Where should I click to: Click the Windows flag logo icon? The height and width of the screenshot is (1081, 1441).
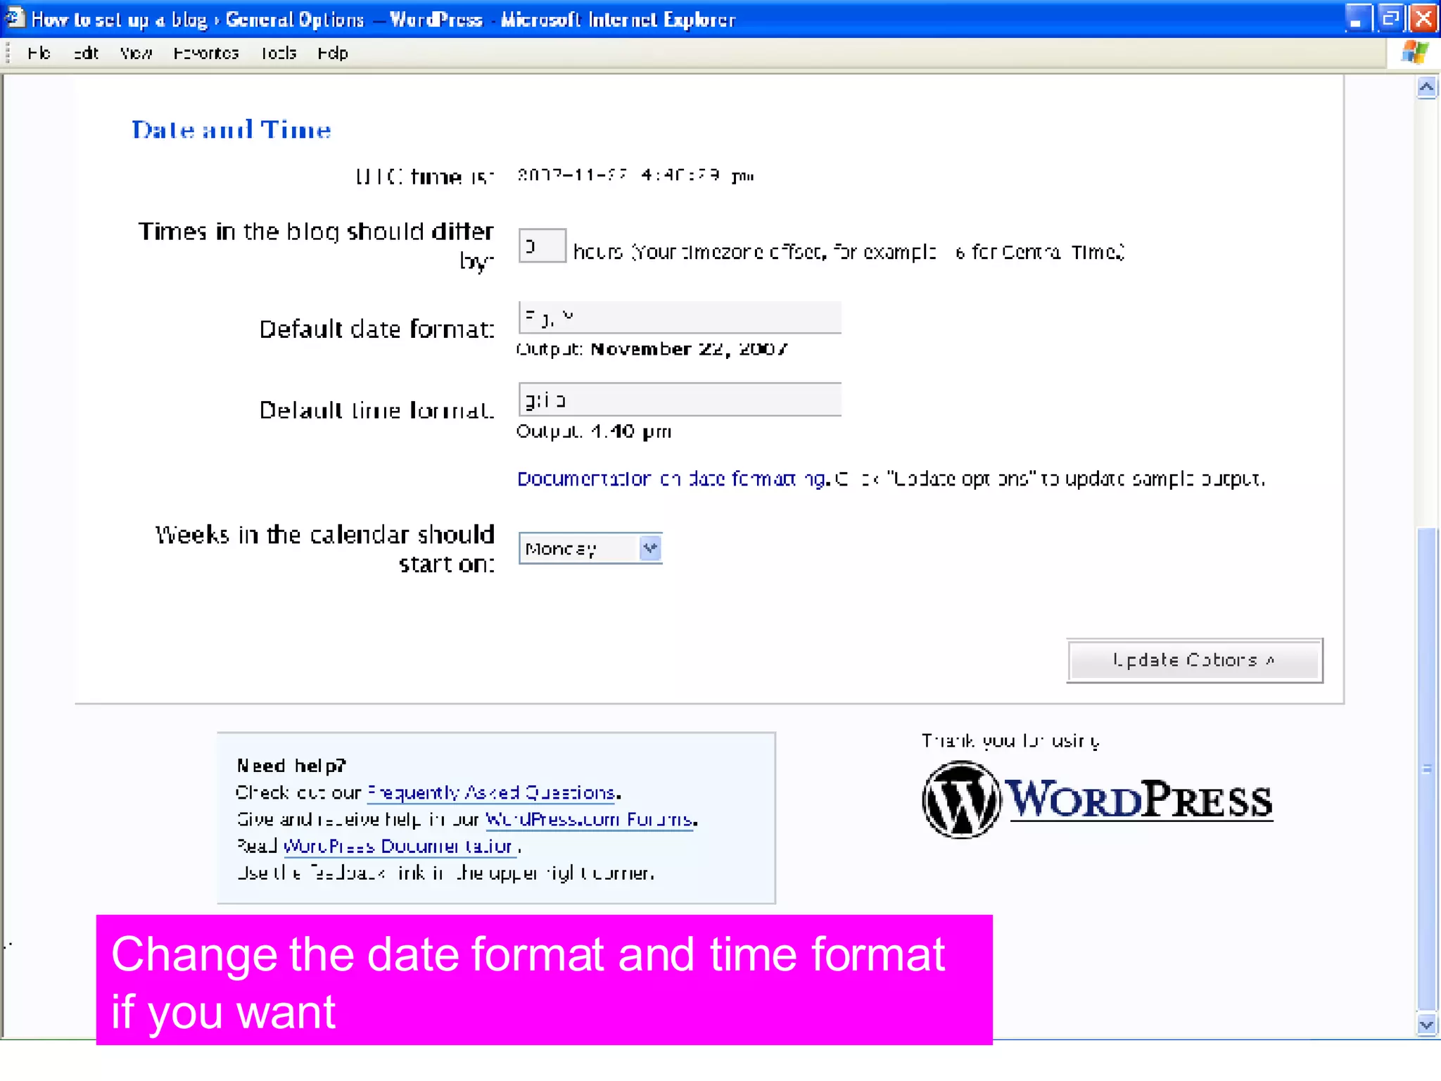click(1414, 53)
